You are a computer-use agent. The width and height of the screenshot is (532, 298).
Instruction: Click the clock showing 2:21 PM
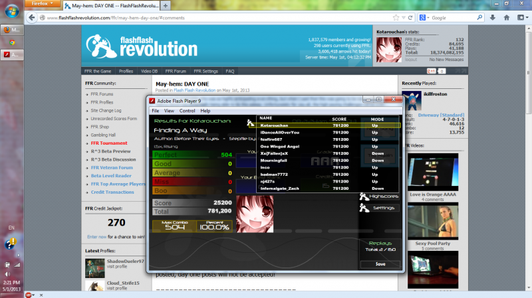(x=11, y=283)
